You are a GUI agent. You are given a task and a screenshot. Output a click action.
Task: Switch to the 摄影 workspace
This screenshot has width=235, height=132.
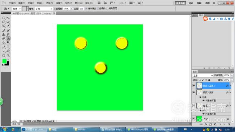pos(208,3)
